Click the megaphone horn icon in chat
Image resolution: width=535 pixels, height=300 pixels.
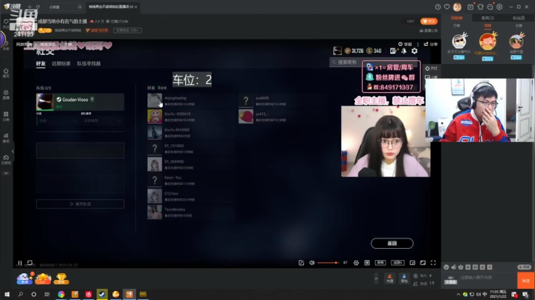coord(453,267)
